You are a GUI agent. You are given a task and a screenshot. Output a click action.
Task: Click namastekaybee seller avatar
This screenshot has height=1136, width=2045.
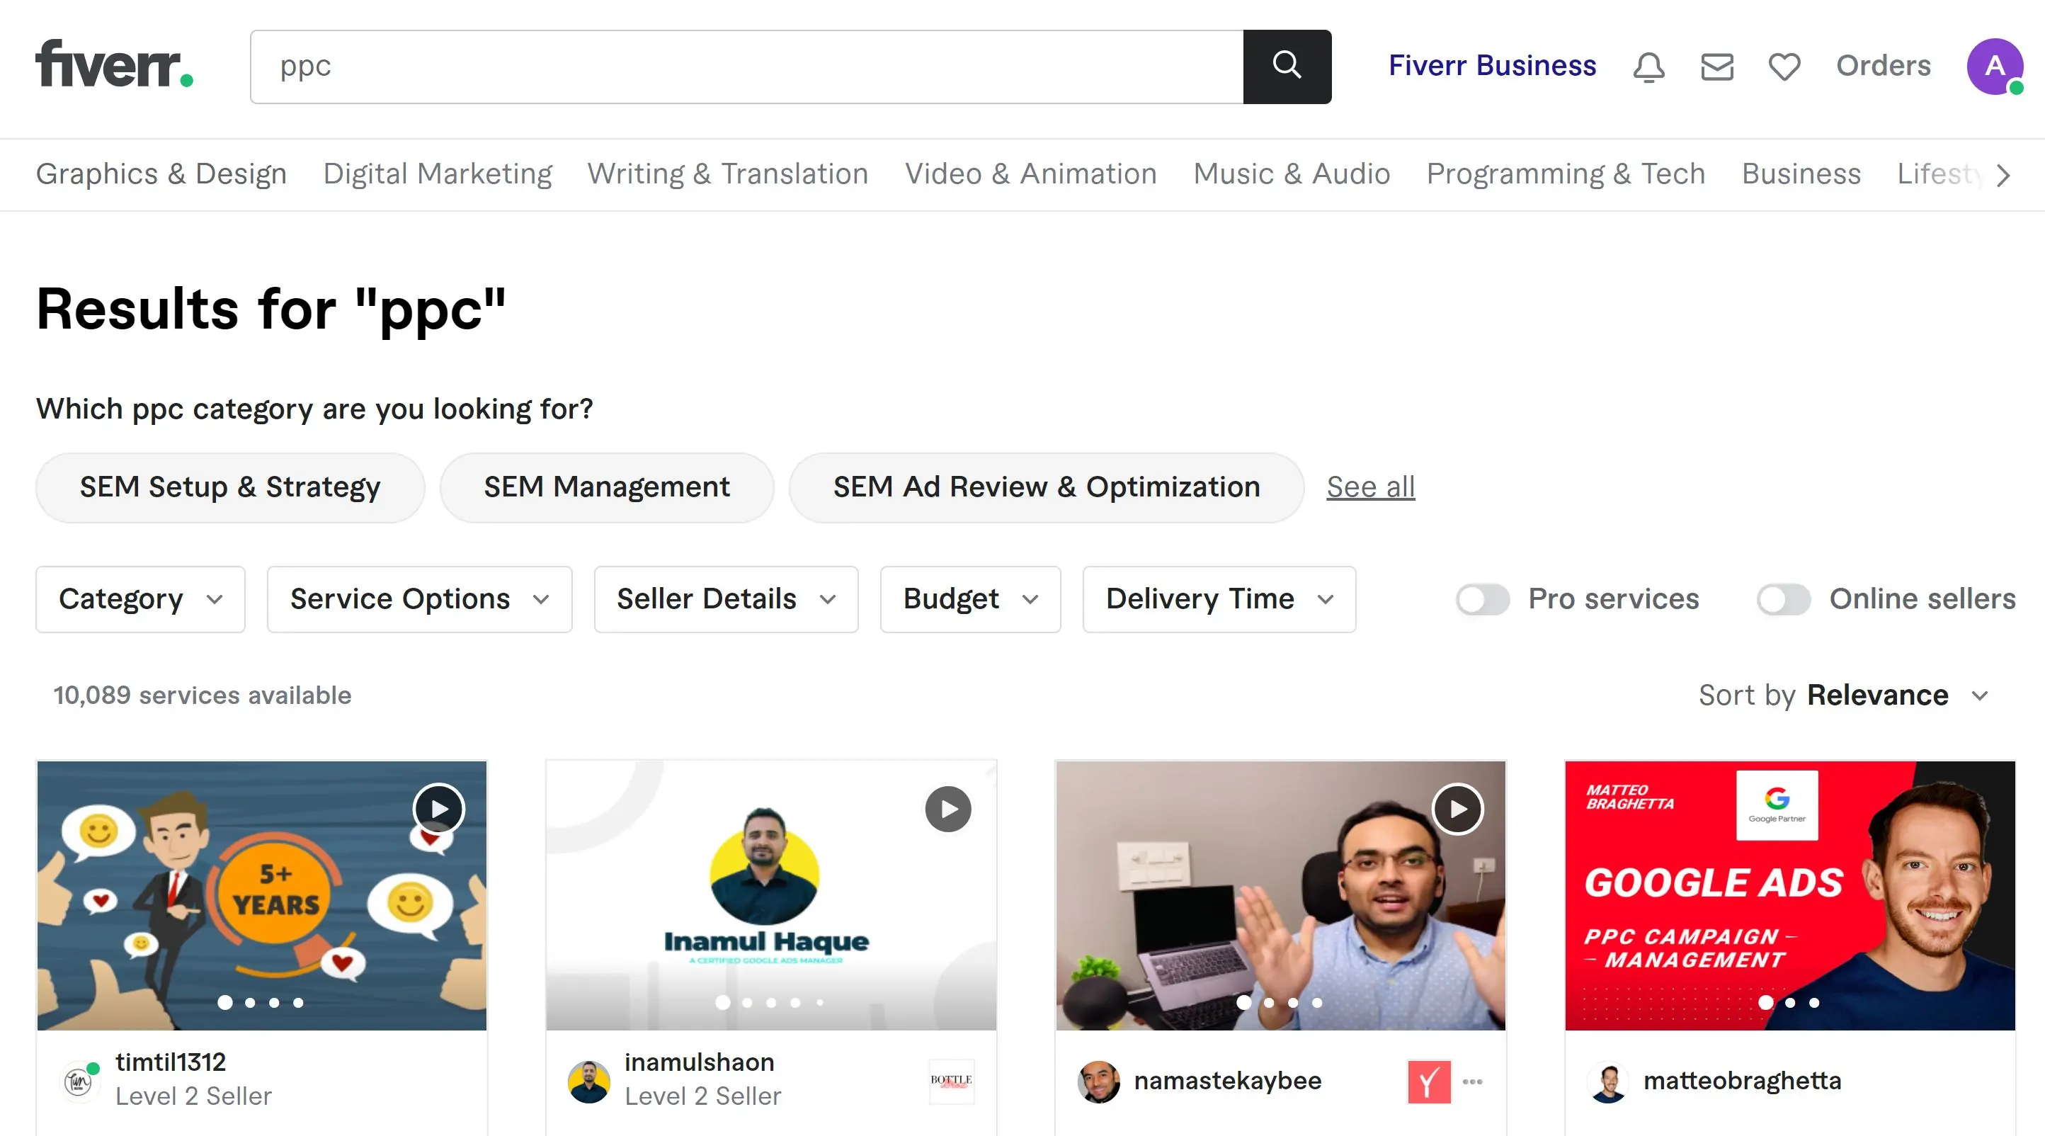1099,1081
